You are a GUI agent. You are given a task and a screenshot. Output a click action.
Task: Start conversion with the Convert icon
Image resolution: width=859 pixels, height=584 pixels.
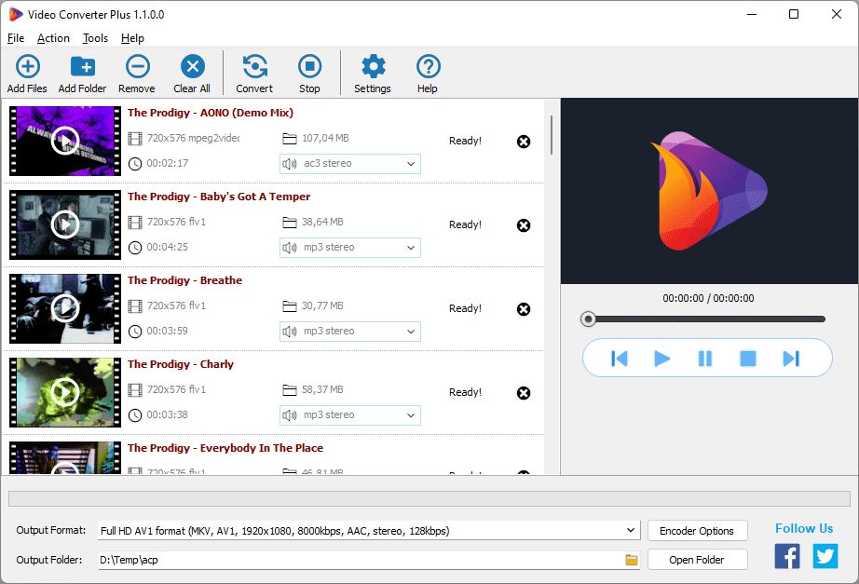(252, 70)
